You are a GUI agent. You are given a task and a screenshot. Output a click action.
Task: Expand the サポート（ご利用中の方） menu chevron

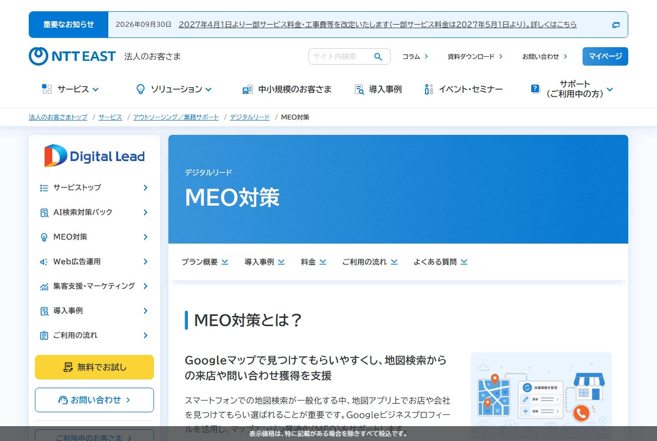click(x=610, y=89)
